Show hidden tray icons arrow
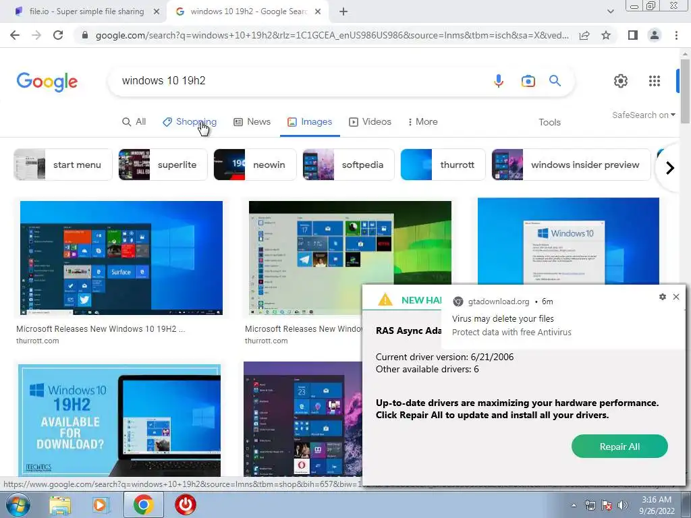 click(x=574, y=506)
